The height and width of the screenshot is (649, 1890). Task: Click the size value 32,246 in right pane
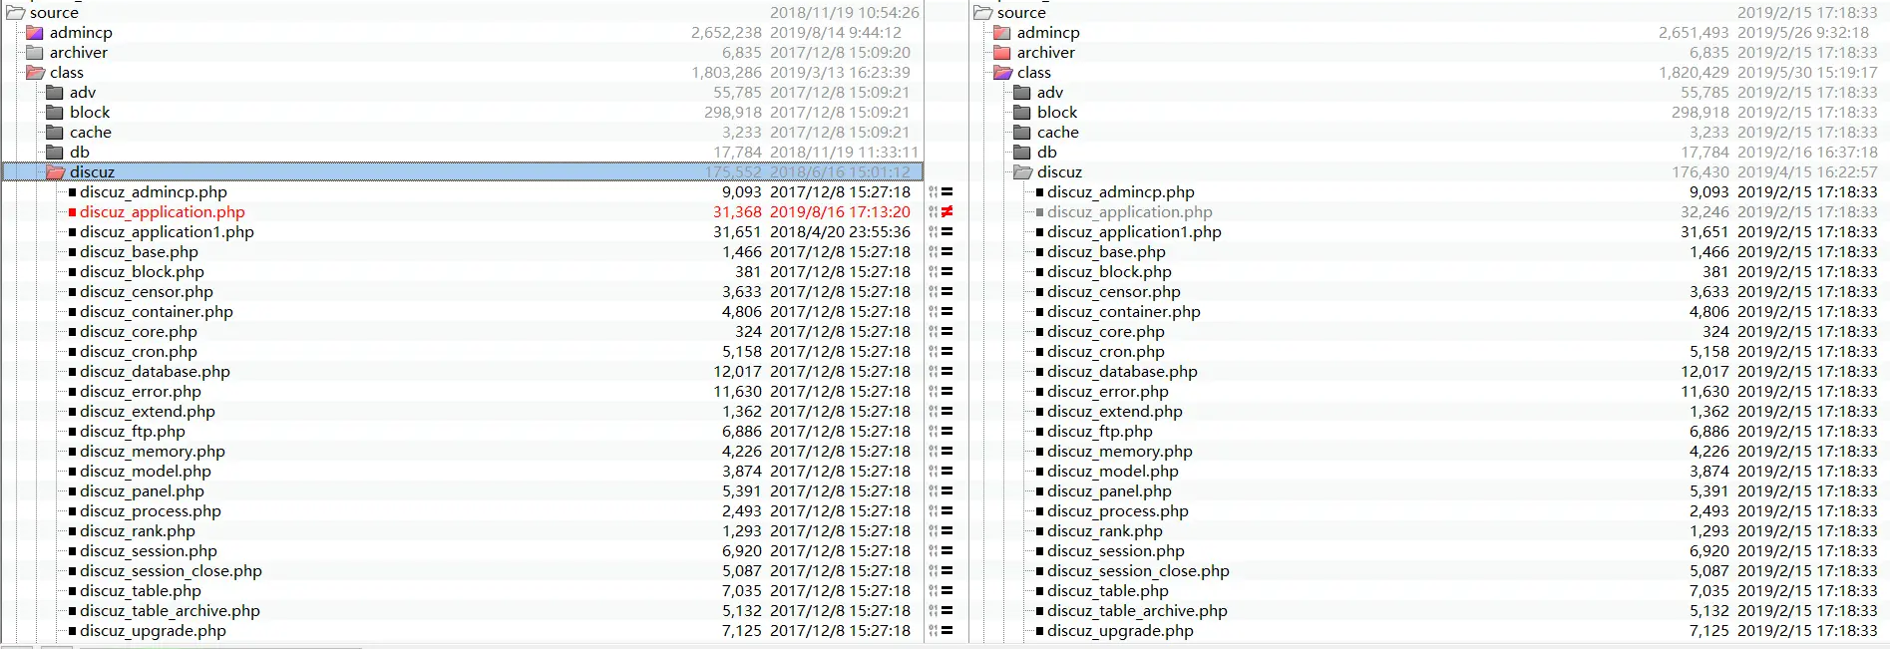coord(1704,212)
